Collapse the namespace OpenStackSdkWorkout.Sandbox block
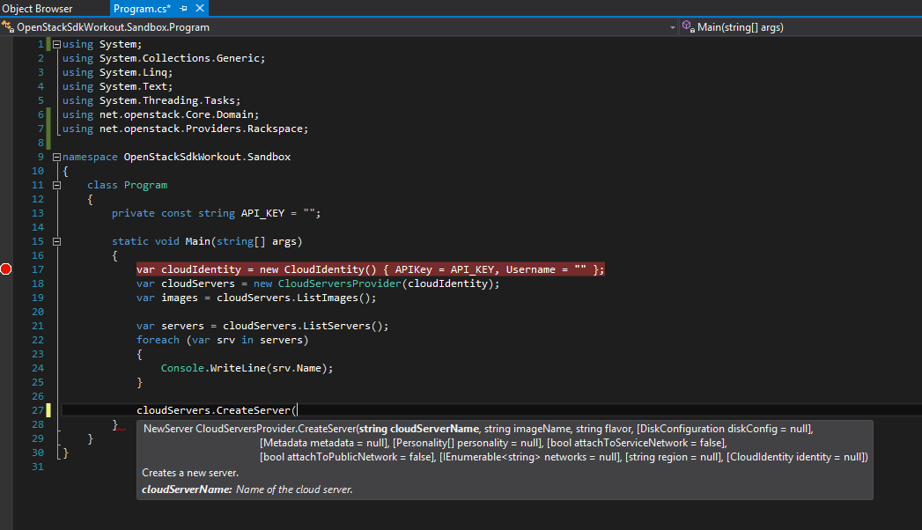Viewport: 922px width, 530px height. tap(56, 157)
